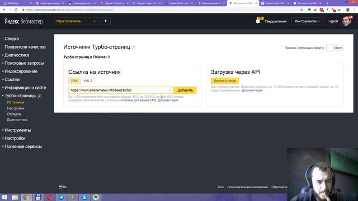Screen dimensions: 358x201
Task: Click the Яндекс Вебмастер logo
Action: pyautogui.click(x=23, y=21)
